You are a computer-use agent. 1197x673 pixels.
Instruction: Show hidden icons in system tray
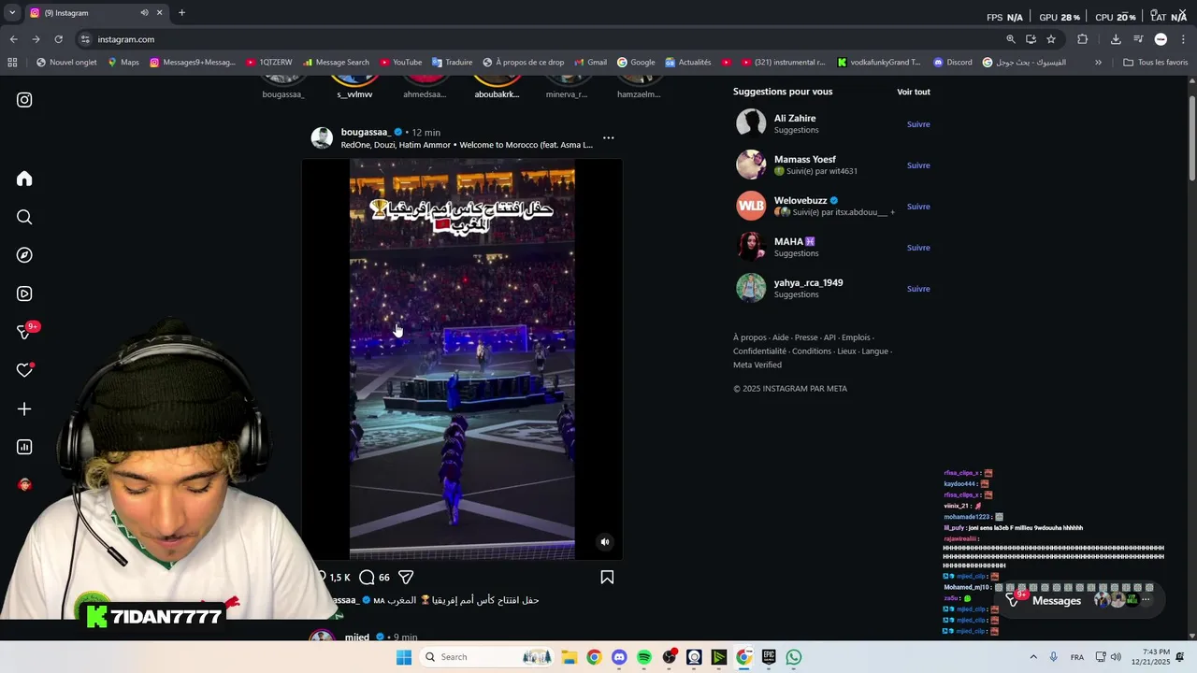click(x=1032, y=657)
